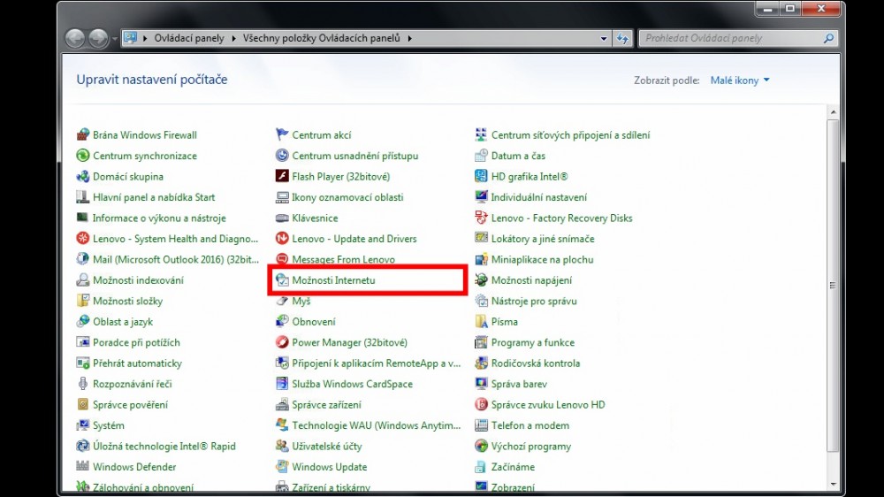Open Uživatelské účty link

[326, 447]
